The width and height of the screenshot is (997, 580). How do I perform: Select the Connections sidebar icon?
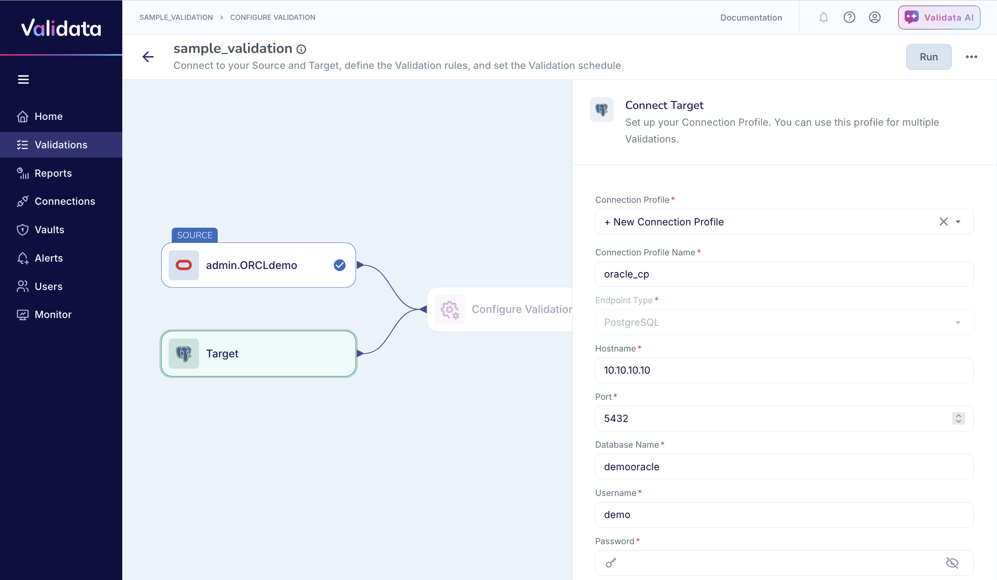(23, 201)
